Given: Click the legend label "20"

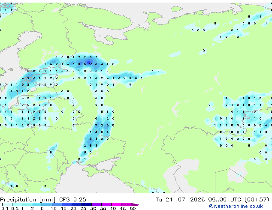Looking at the screenshot, I should click(x=73, y=208).
